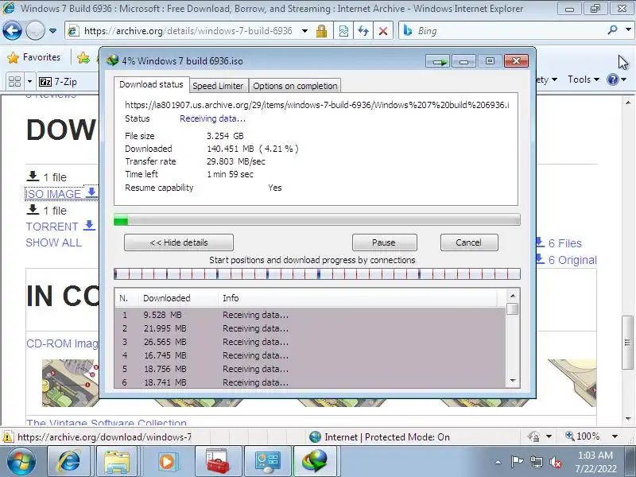Open the Options on completion tab
This screenshot has height=477, width=636.
(x=295, y=86)
